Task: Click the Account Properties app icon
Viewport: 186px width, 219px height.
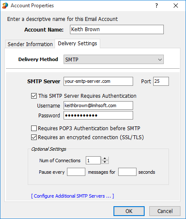Action: (x=5, y=6)
